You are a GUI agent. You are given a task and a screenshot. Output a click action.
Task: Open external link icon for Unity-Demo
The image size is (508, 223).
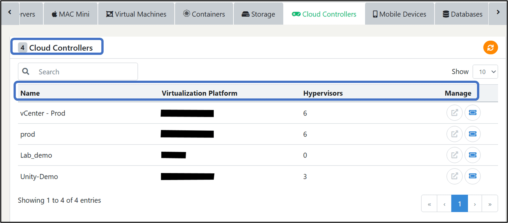tap(454, 176)
